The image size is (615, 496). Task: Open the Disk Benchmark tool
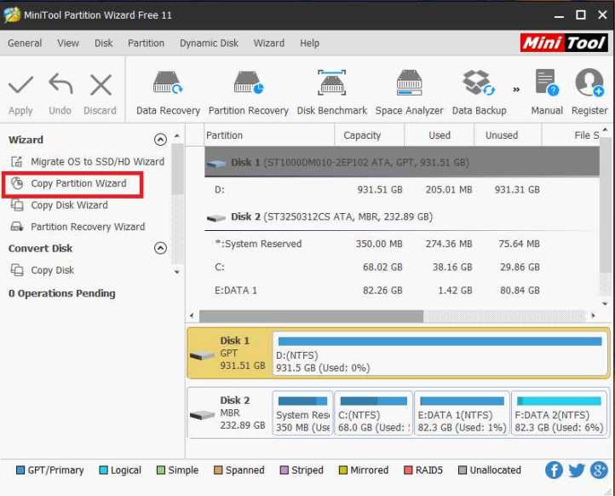point(332,93)
